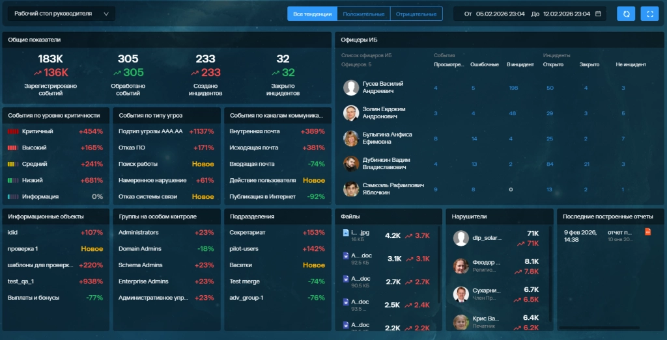Click the dlp_solar violator avatar
The height and width of the screenshot is (340, 667).
(461, 238)
